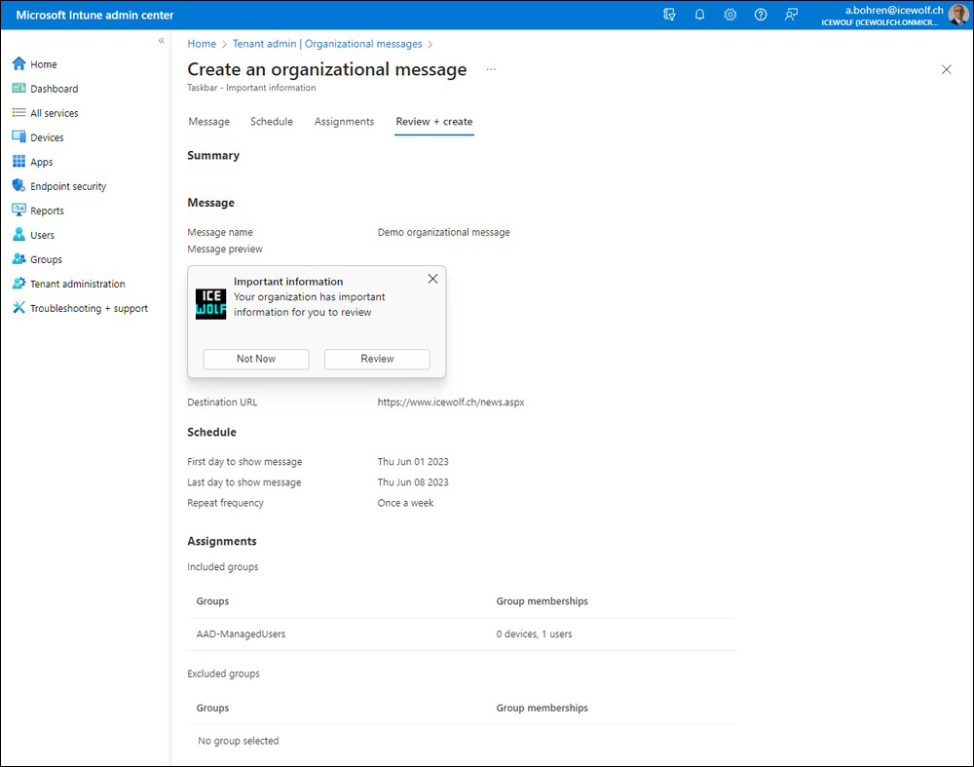Click the Review preview button
974x767 pixels.
tap(377, 359)
